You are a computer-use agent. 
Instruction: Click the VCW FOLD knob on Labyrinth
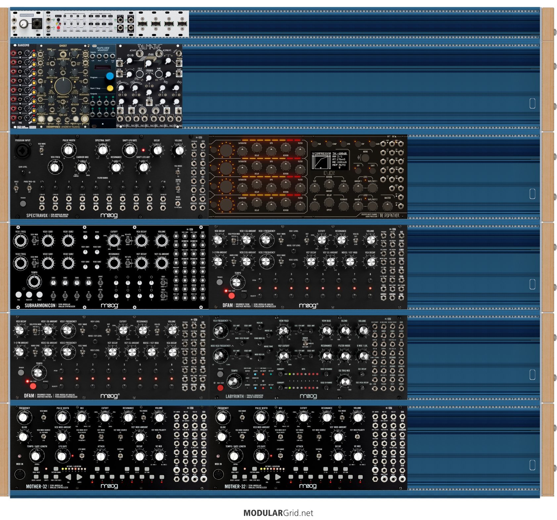[283, 330]
